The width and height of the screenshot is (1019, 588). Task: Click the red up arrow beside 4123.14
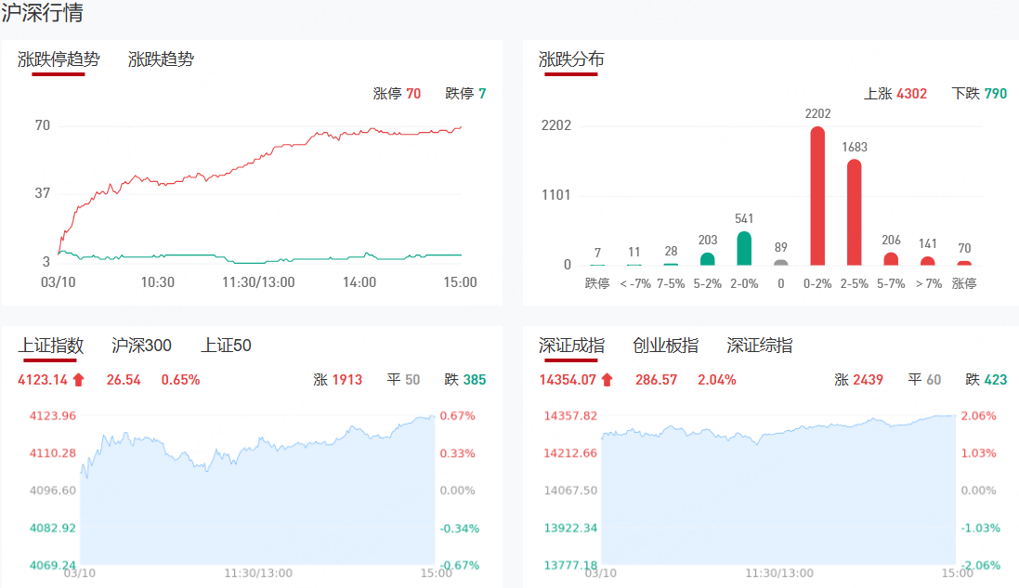(79, 380)
